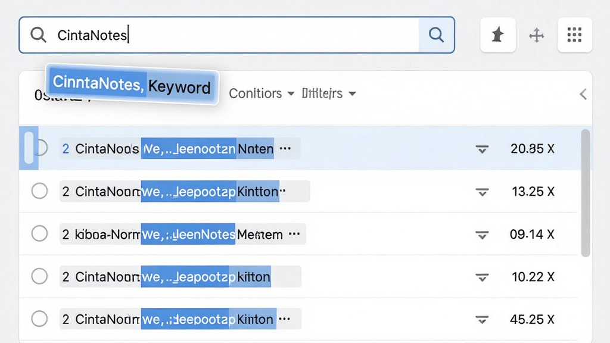This screenshot has width=610, height=343.
Task: Select radio button of the 13.25 X row
Action: (x=39, y=191)
